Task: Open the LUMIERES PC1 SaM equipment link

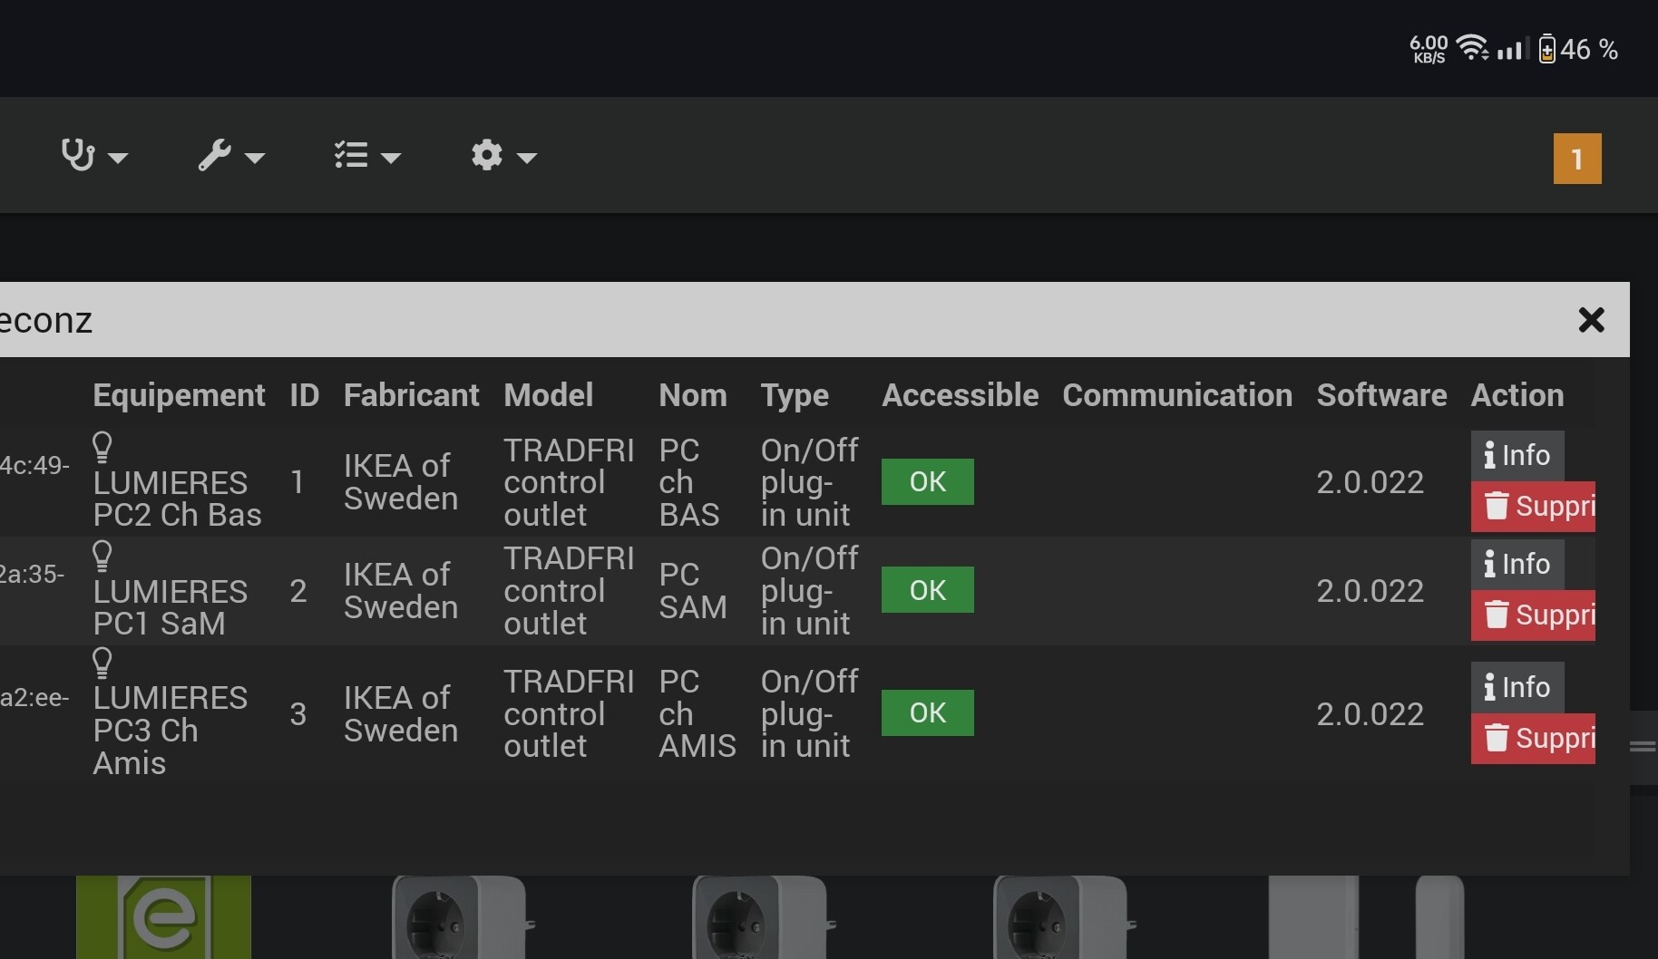Action: 170,607
